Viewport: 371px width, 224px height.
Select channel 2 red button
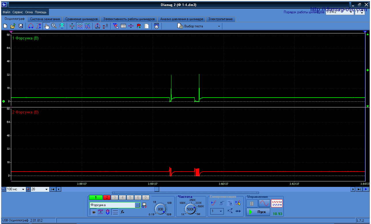(107, 198)
